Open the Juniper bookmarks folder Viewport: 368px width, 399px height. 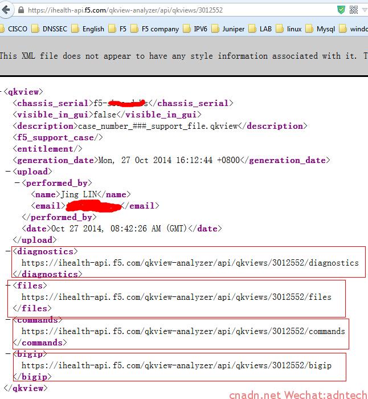click(x=228, y=28)
